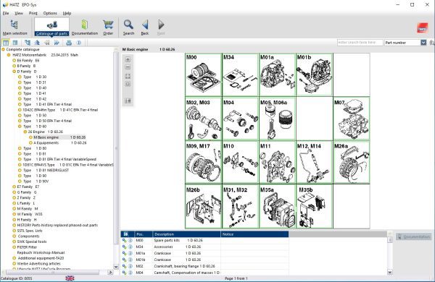
Task: Open the M34 accessories thumbnail
Action: (x=240, y=74)
